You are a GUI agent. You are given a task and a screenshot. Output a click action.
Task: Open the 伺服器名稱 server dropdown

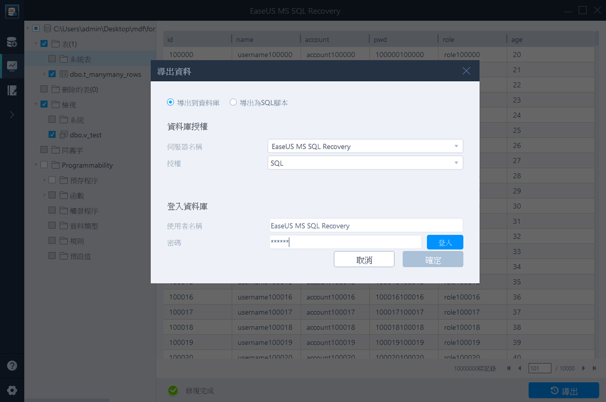click(457, 145)
